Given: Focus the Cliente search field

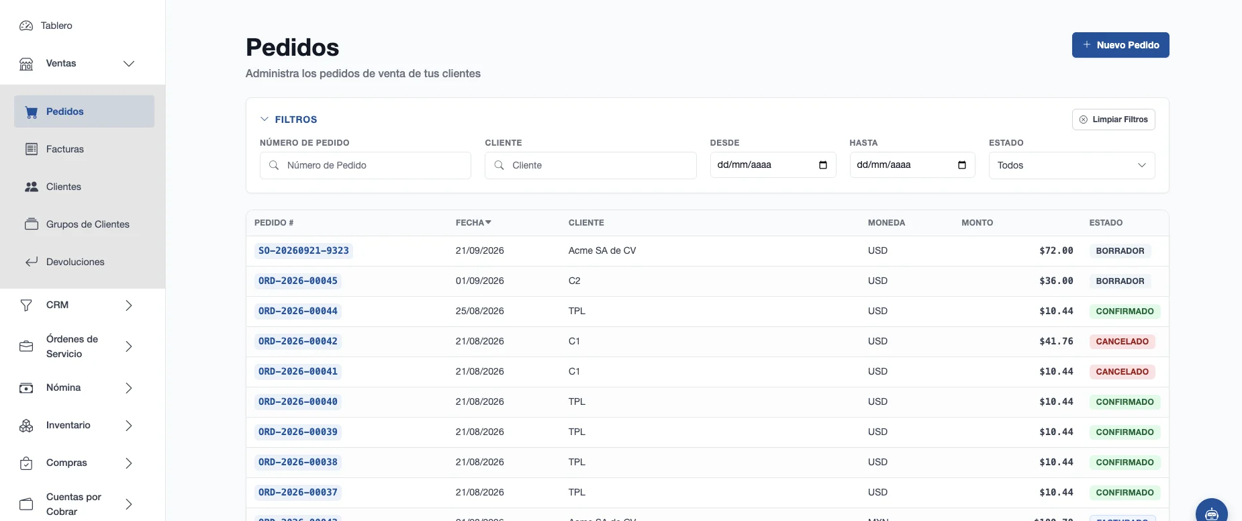Looking at the screenshot, I should click(x=591, y=165).
